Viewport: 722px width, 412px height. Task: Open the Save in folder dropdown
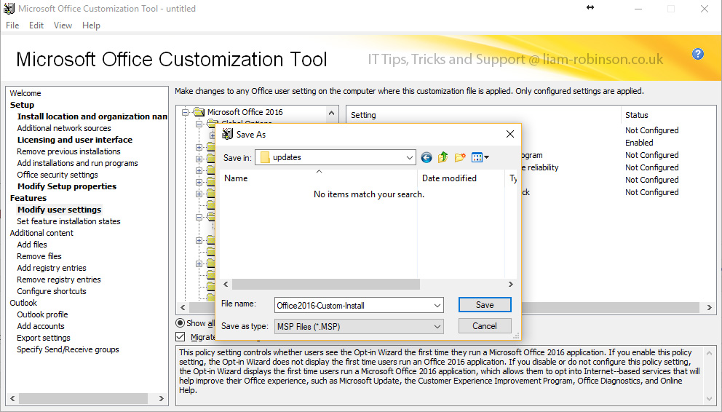pyautogui.click(x=409, y=157)
